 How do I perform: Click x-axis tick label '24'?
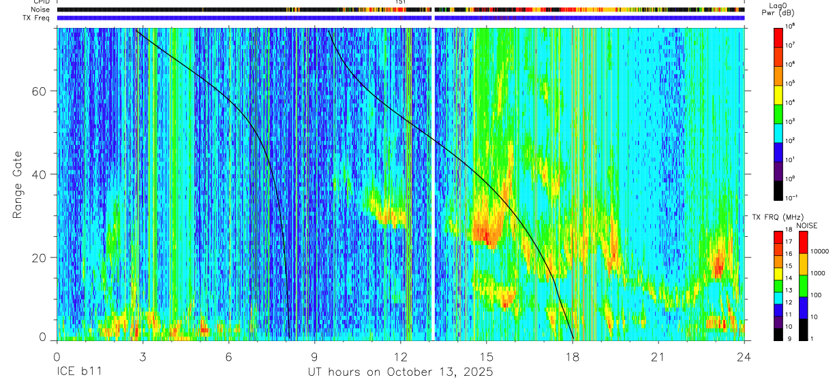744,357
